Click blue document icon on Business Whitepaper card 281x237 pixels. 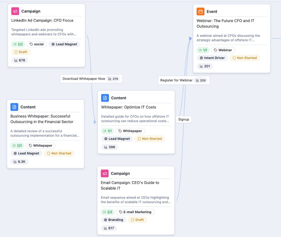click(14, 107)
